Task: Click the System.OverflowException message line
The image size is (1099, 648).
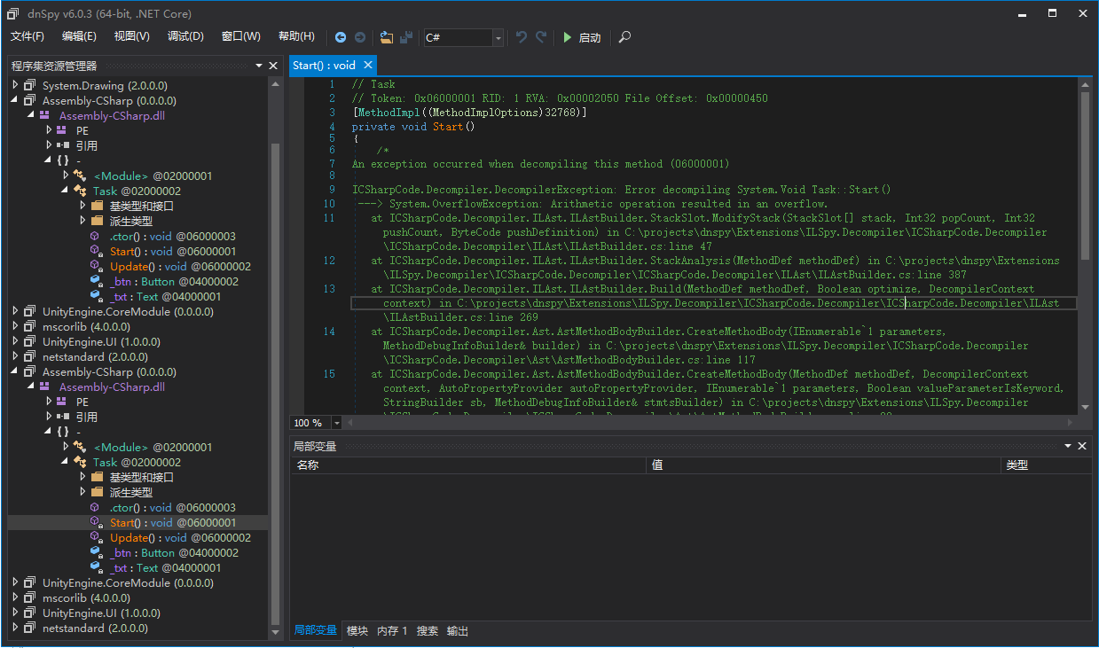Action: pyautogui.click(x=593, y=204)
